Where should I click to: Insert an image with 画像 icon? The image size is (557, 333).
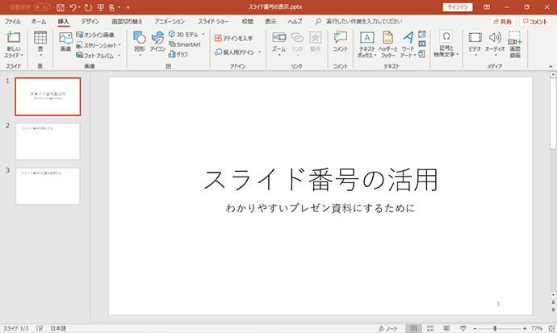click(65, 42)
